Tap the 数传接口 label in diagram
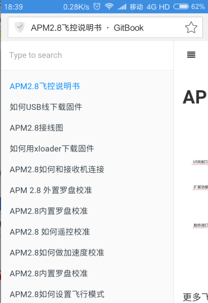Viewport: 208px width, 303px height. click(201, 225)
